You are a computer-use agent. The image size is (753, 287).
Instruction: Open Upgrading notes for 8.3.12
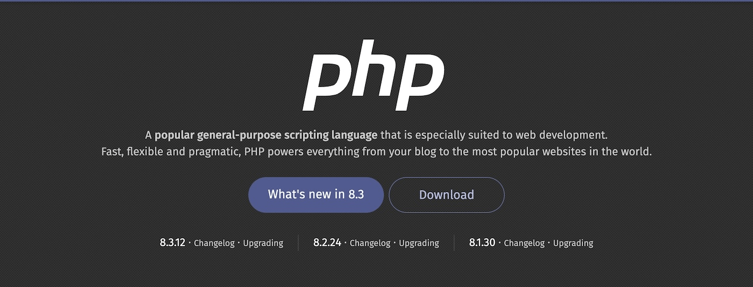coord(263,243)
